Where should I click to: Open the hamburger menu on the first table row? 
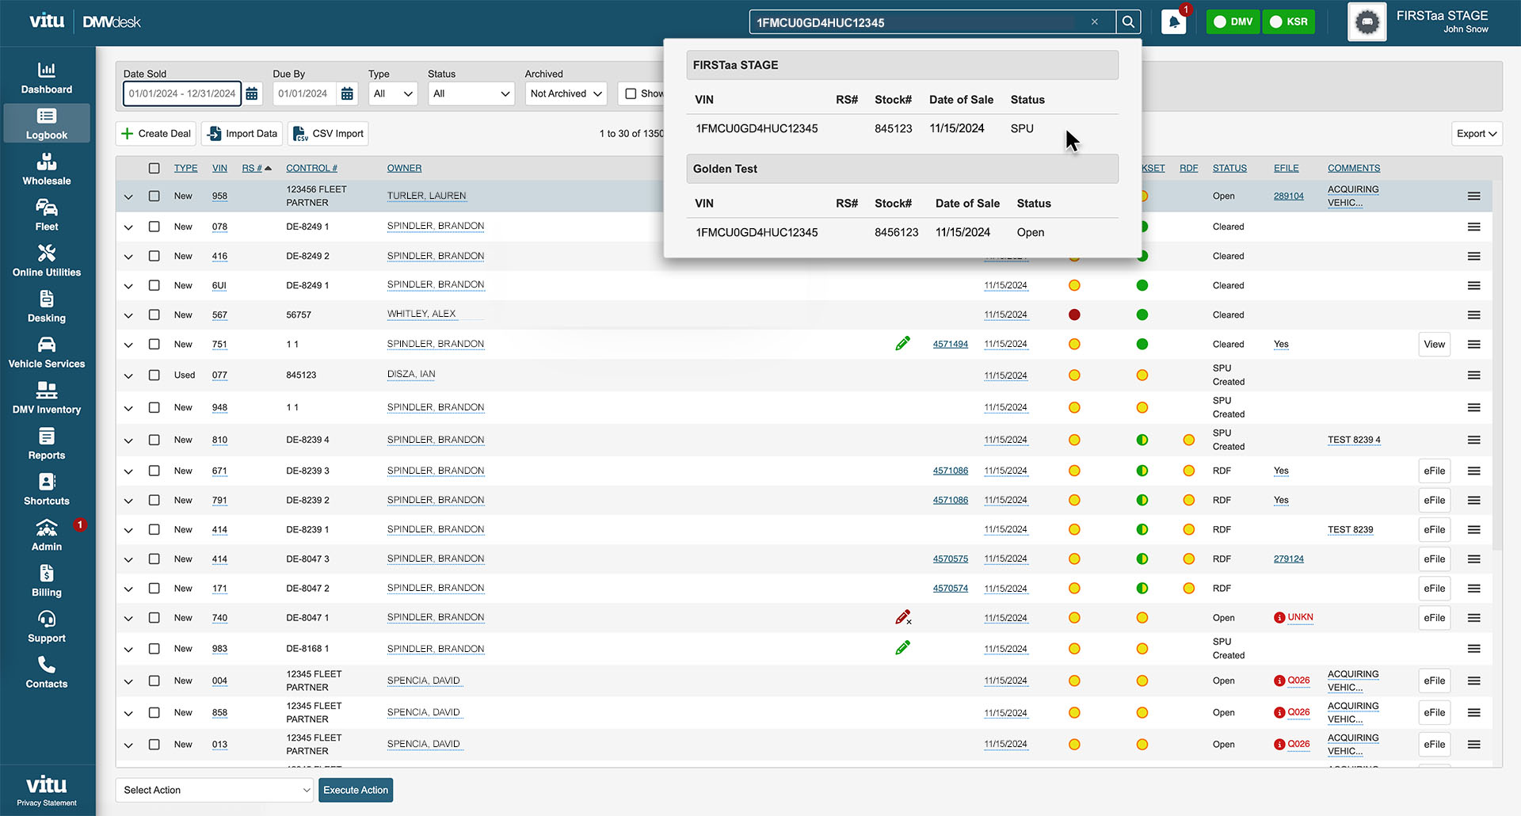click(1473, 196)
